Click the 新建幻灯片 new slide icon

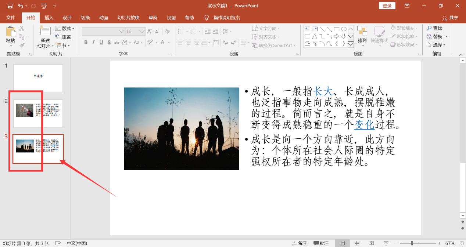pyautogui.click(x=45, y=31)
